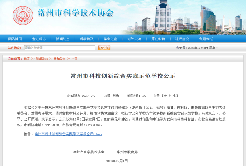Set font size to 中
This screenshot has height=166, width=246.
[x=170, y=96]
